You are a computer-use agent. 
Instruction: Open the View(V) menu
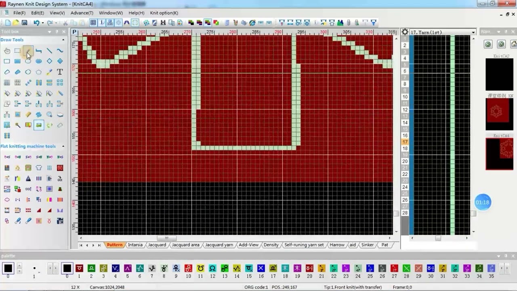[x=57, y=13]
